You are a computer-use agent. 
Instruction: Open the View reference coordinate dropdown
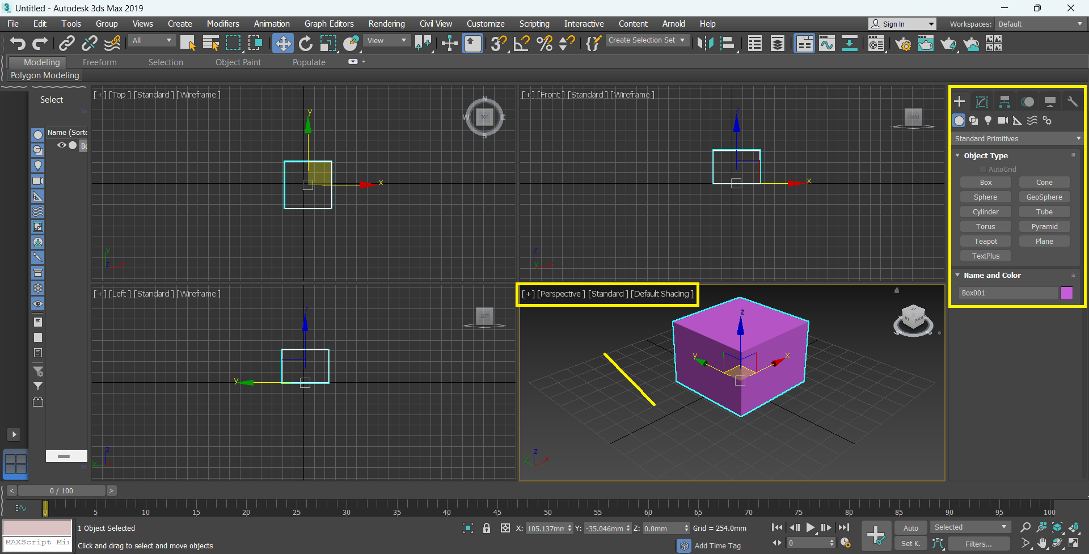pos(387,40)
